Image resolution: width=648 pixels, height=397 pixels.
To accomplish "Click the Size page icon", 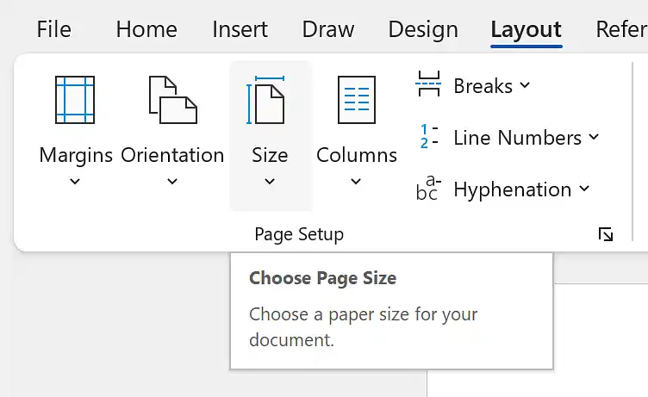I will (265, 100).
